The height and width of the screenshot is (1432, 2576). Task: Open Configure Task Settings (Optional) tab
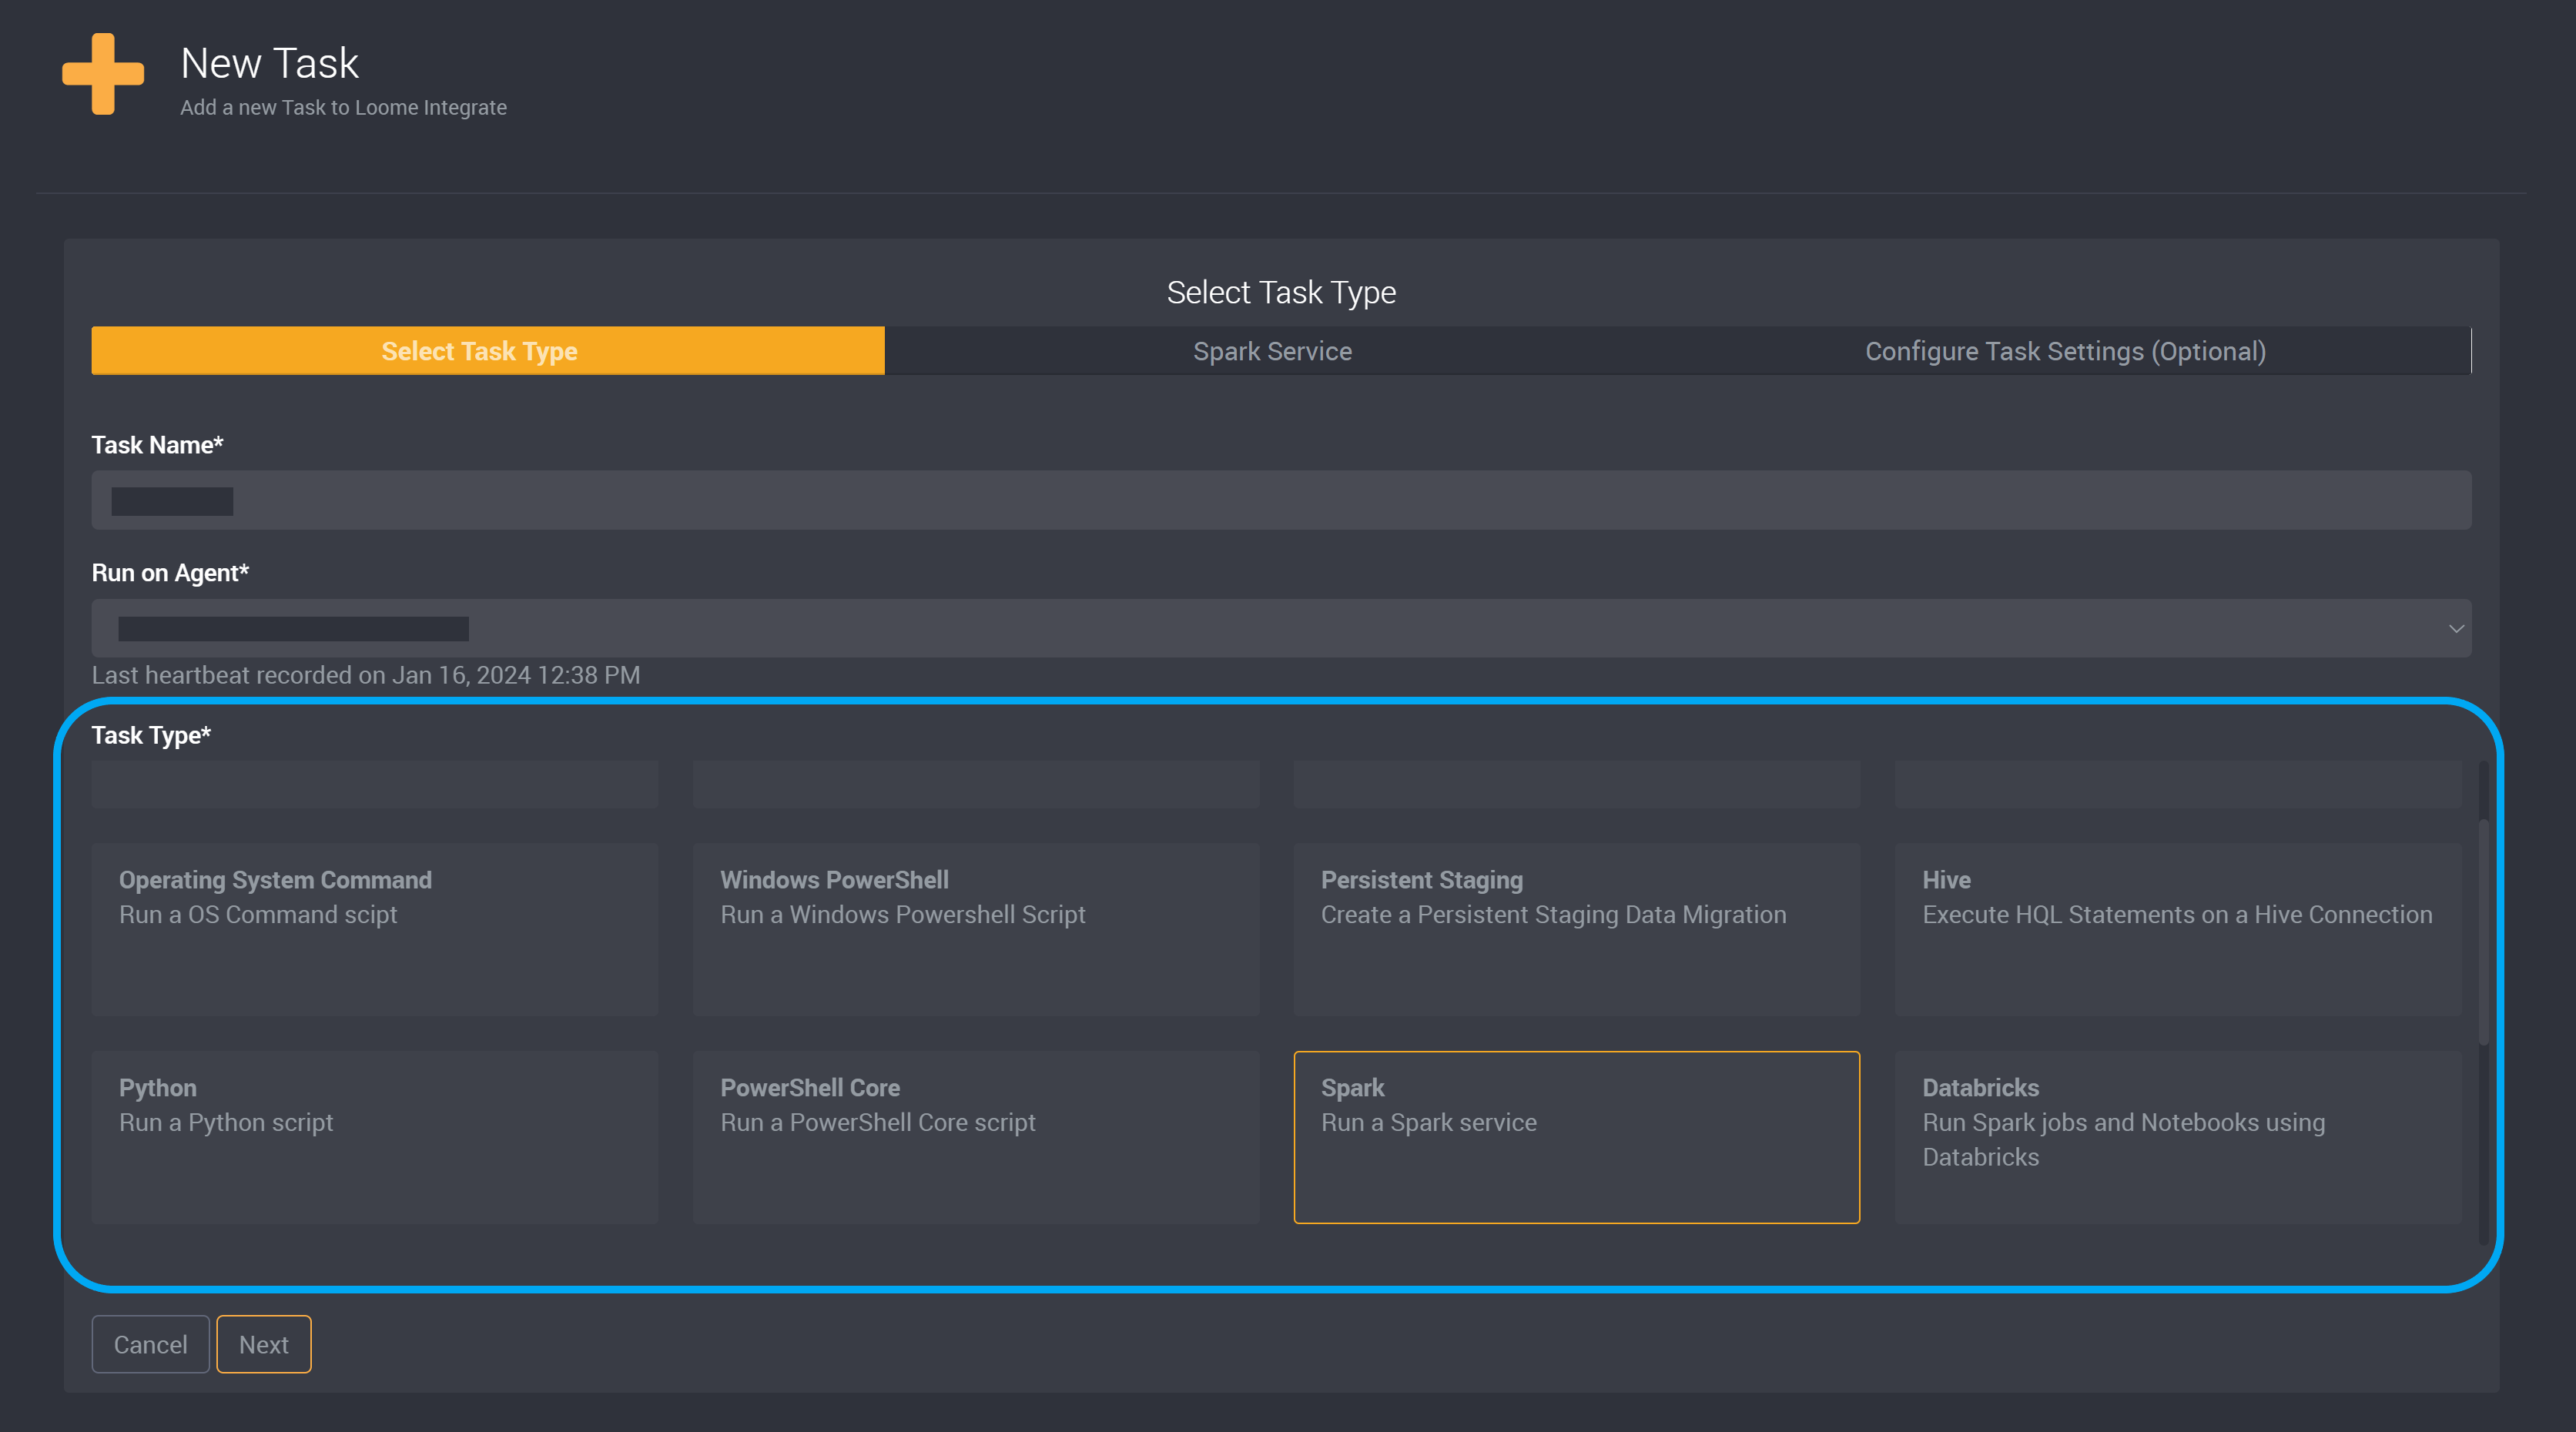tap(2065, 351)
